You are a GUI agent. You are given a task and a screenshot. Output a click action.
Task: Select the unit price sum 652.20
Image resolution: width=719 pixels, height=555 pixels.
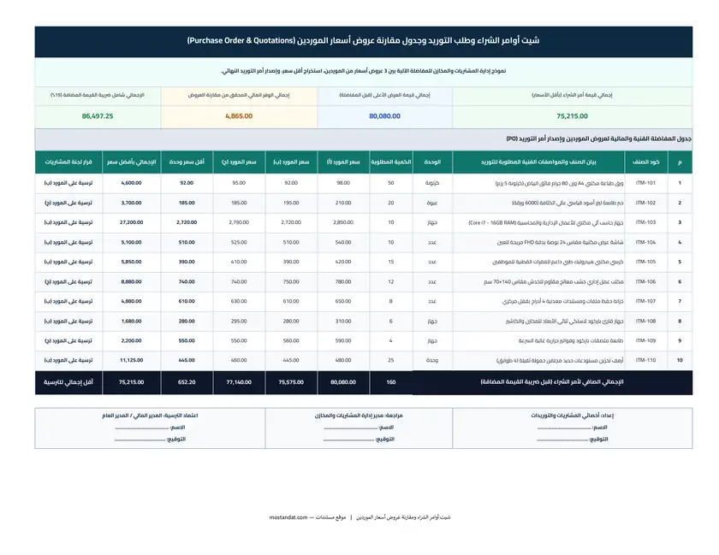pyautogui.click(x=187, y=382)
